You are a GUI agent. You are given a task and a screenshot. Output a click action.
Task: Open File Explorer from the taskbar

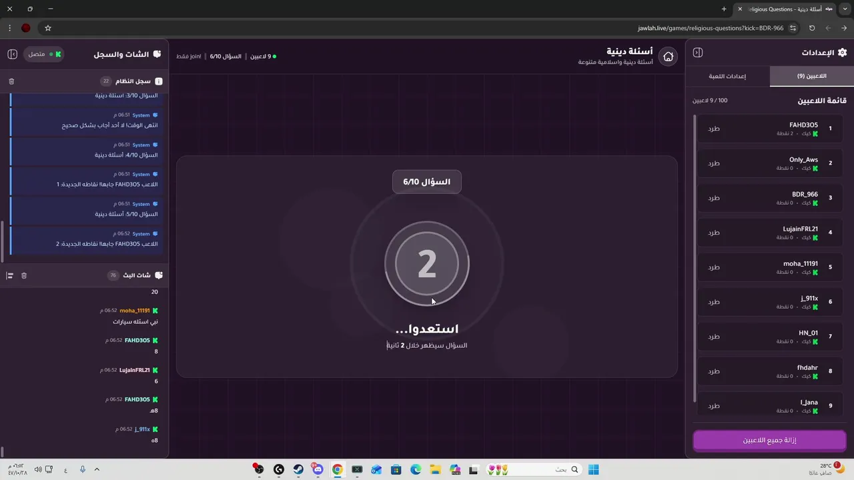coord(435,470)
